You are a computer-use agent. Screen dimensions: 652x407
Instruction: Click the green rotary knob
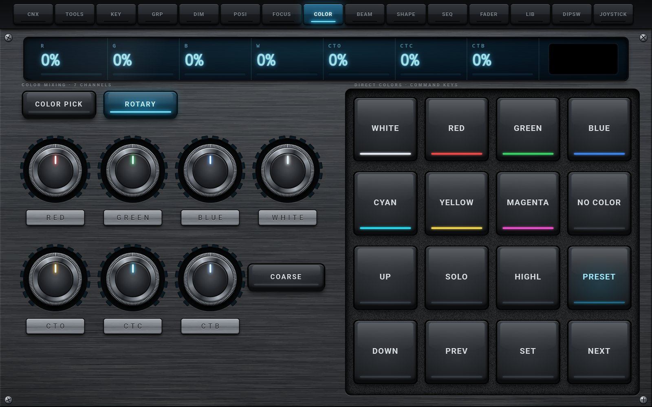pyautogui.click(x=133, y=170)
